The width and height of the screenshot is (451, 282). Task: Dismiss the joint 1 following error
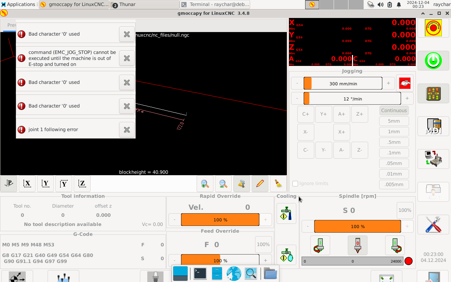[x=127, y=130]
